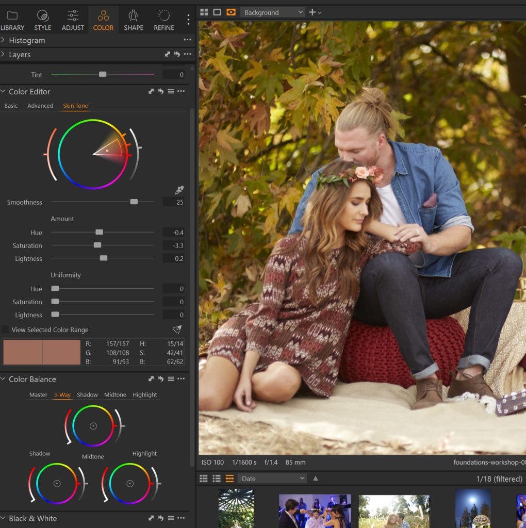Collapse the Black & White panel
The height and width of the screenshot is (528, 526).
tap(3, 518)
